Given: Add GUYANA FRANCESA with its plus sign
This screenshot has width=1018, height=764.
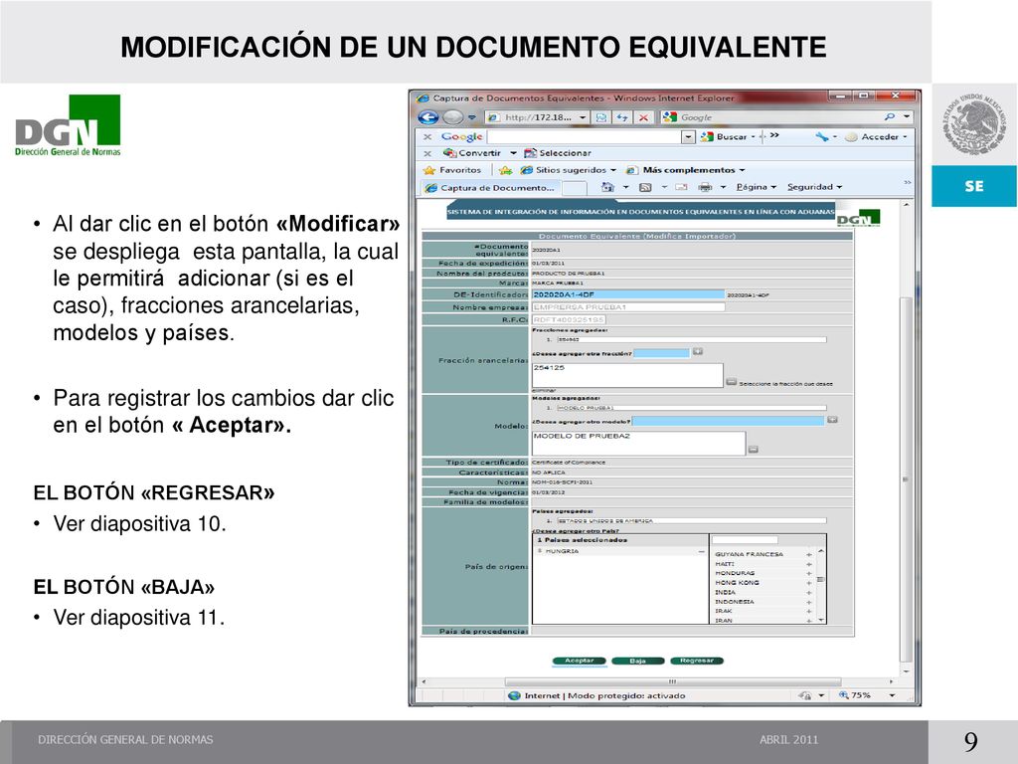Looking at the screenshot, I should tap(809, 555).
